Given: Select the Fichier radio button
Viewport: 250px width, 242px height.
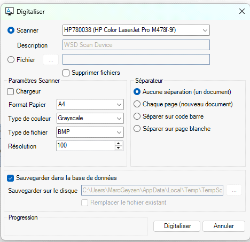Looking at the screenshot, I should tap(11, 59).
